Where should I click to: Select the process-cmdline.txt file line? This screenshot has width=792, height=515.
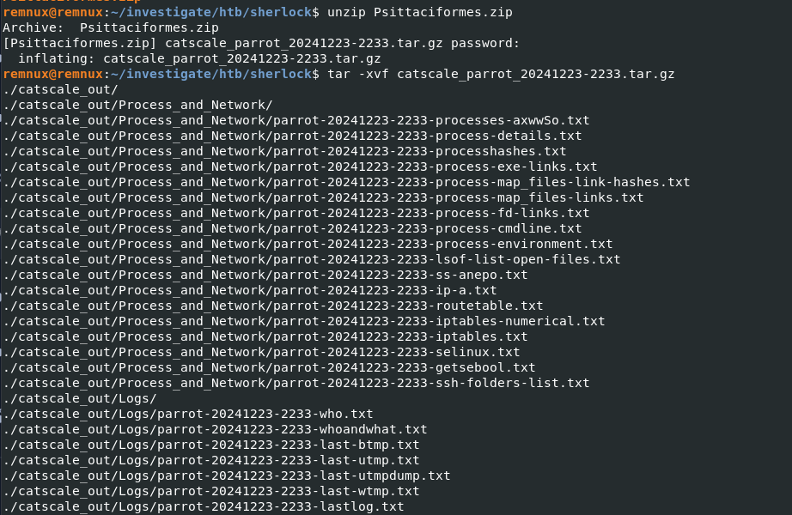tap(292, 228)
